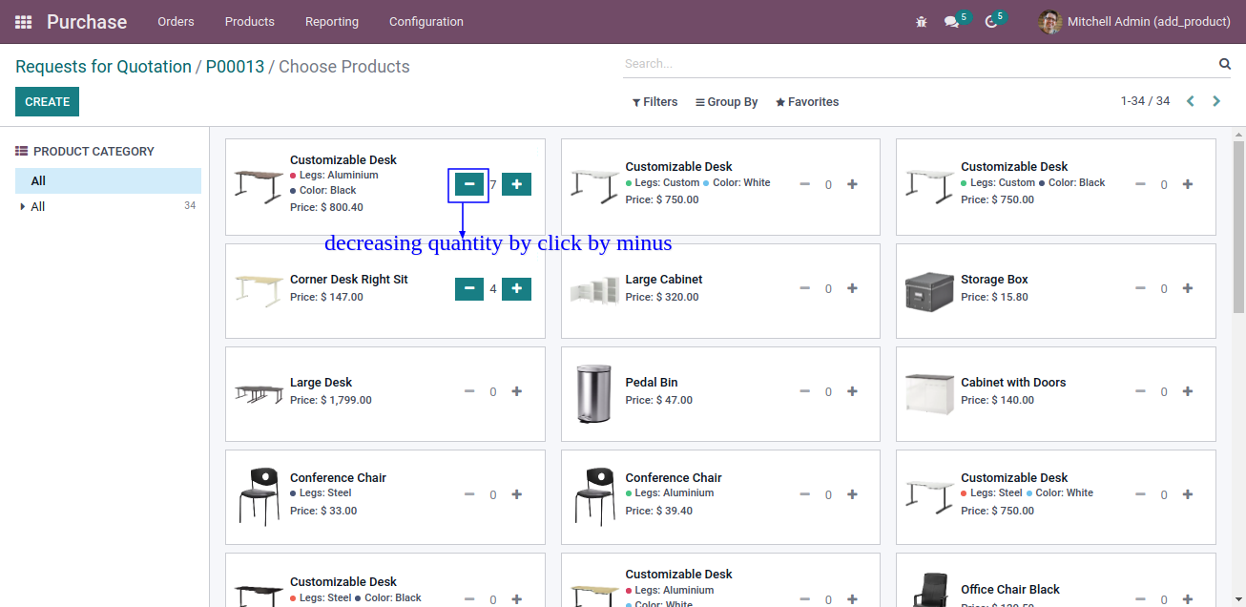
Task: Increase quantity of Customizable Desk, Custom legs, White
Action: [x=852, y=185]
